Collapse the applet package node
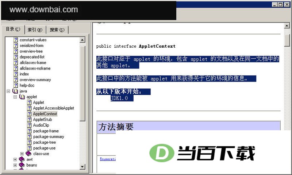Screen dimensions: 292x175 15,97
